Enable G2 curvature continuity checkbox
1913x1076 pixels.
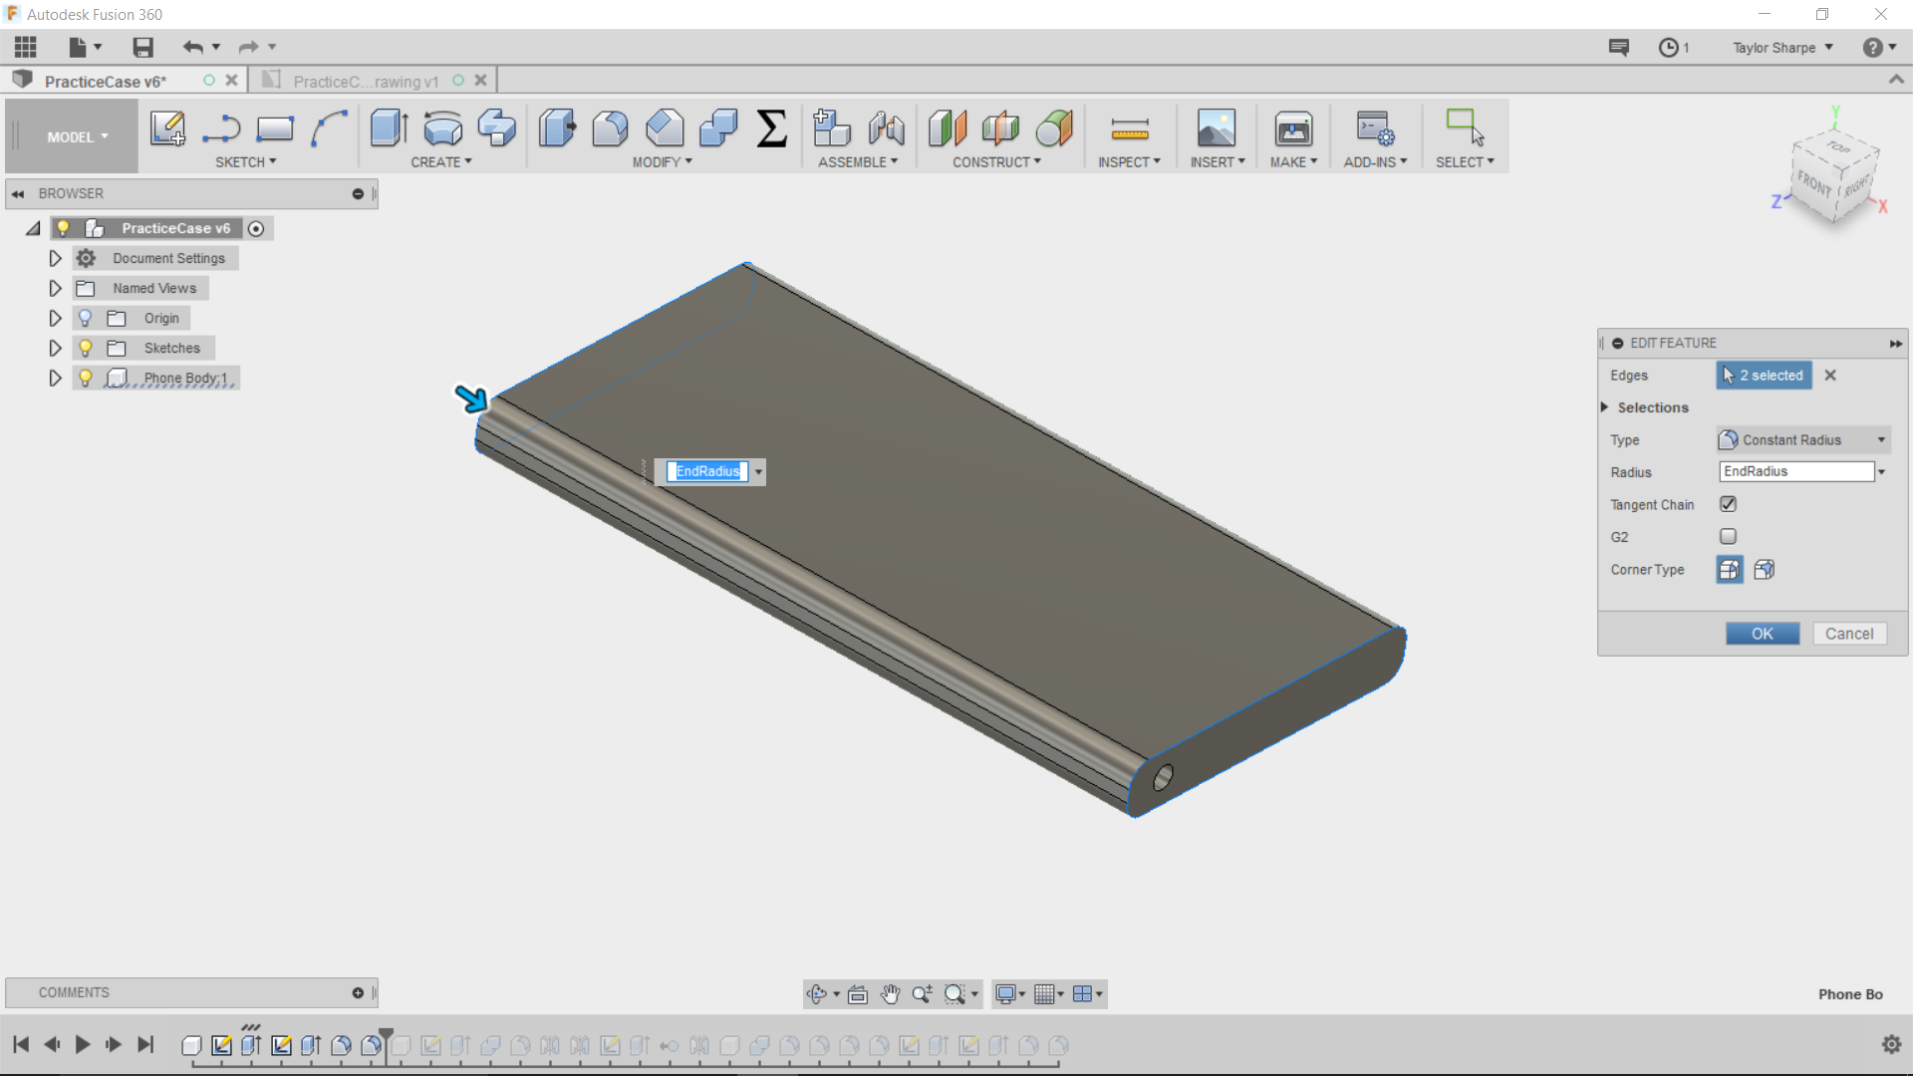(x=1729, y=536)
